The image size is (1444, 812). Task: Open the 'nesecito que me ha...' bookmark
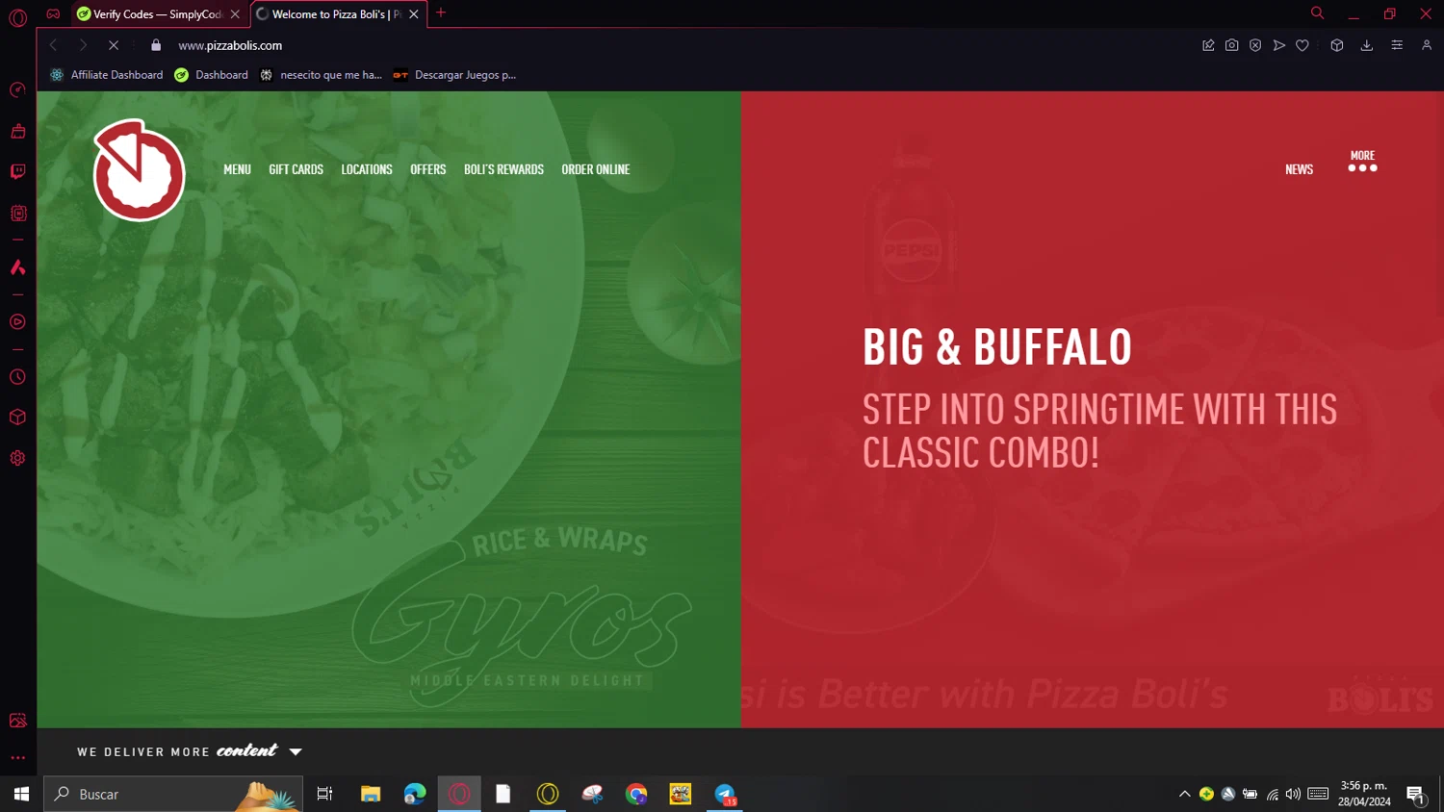321,75
